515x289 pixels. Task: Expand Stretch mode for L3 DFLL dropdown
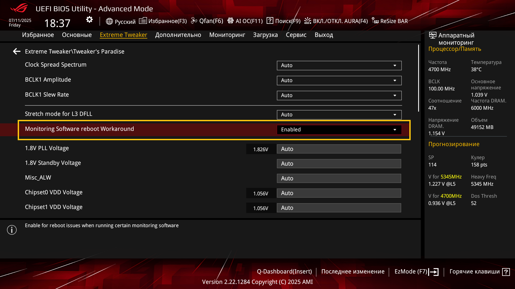339,115
